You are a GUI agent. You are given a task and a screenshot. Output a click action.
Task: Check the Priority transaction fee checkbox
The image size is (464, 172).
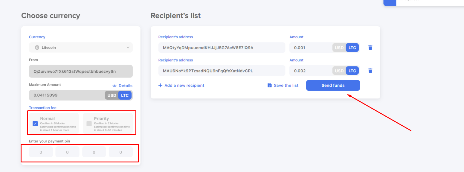[89, 124]
